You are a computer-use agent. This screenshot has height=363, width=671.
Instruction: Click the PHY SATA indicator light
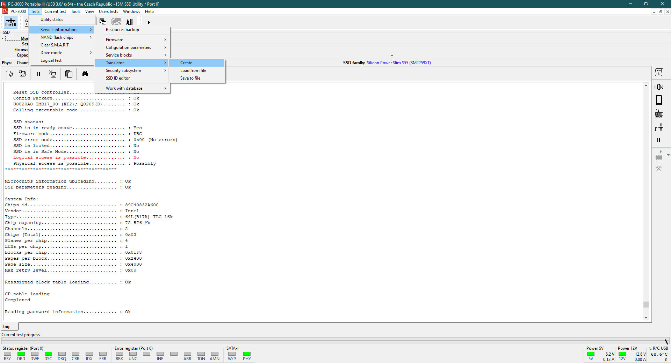pos(247,354)
